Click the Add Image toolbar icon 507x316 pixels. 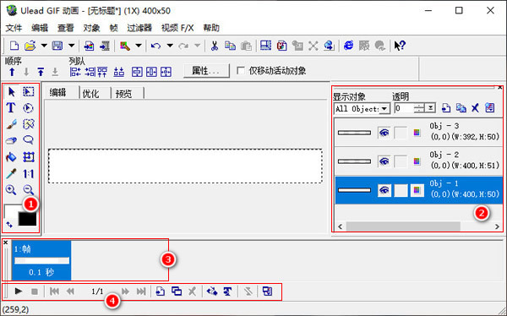pos(89,46)
